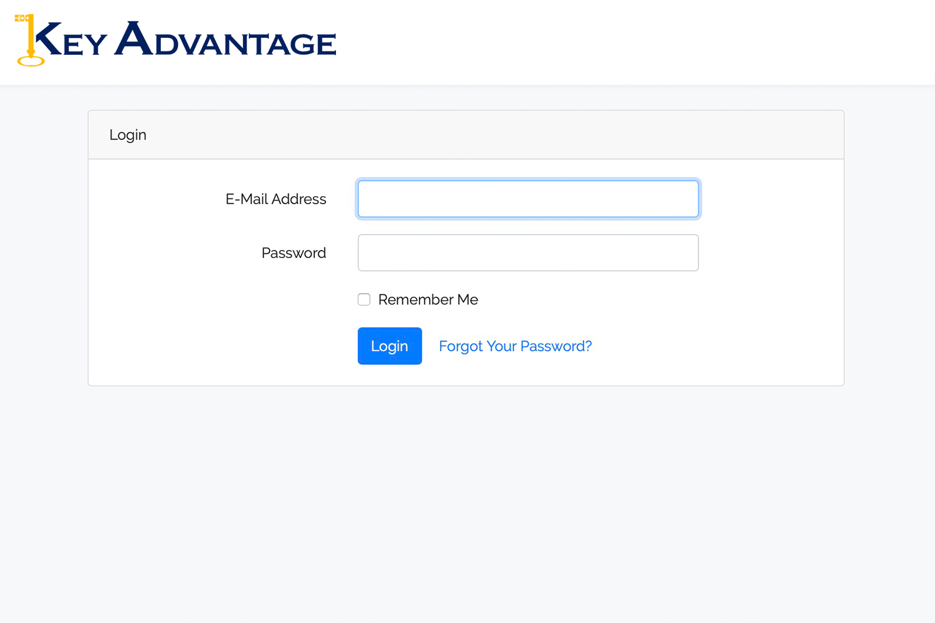Click the blue Login button
Screen dimensions: 935x623
click(x=390, y=346)
